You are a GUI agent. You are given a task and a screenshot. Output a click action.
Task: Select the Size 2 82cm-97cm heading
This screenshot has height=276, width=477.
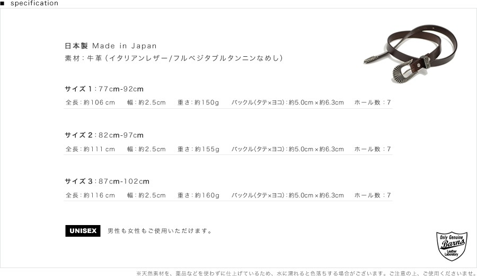tap(104, 135)
